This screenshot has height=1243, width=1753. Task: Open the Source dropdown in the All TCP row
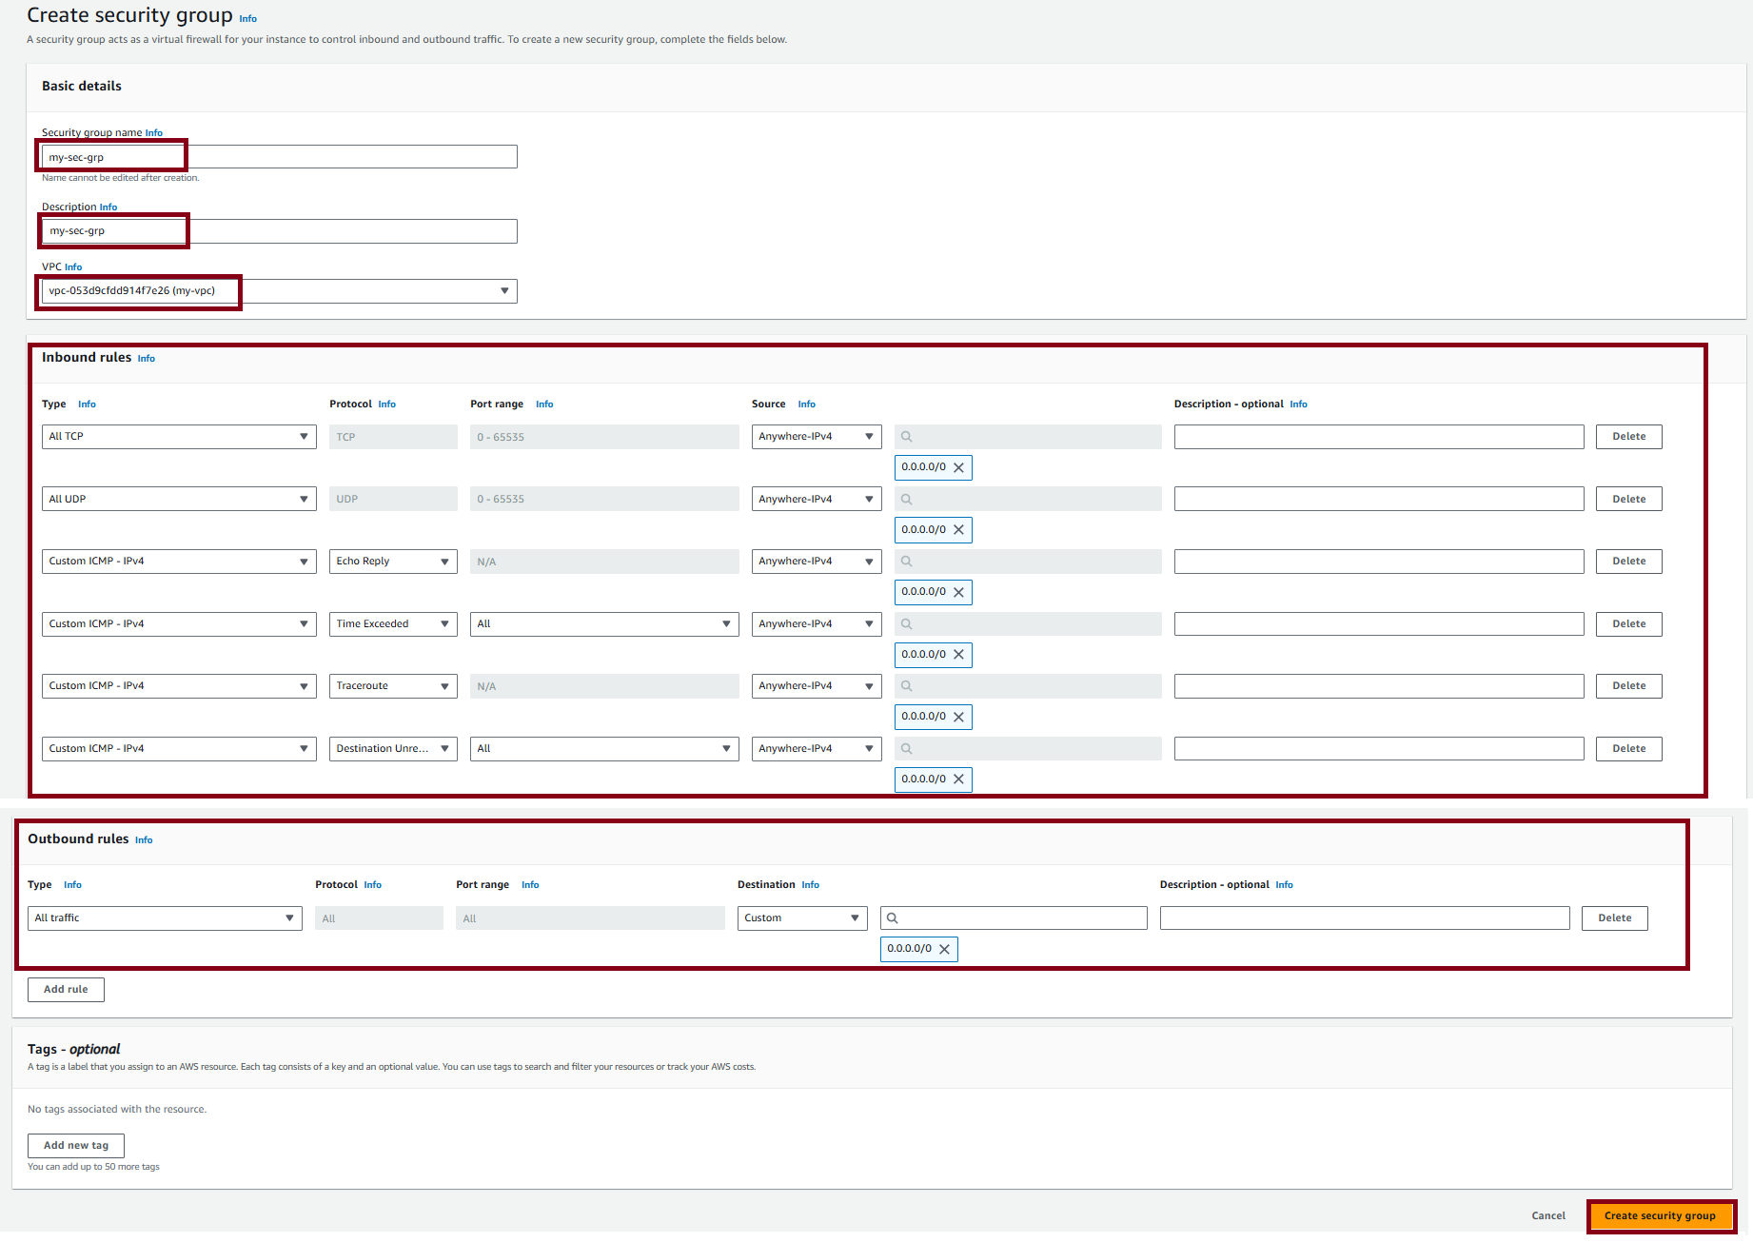tap(817, 437)
